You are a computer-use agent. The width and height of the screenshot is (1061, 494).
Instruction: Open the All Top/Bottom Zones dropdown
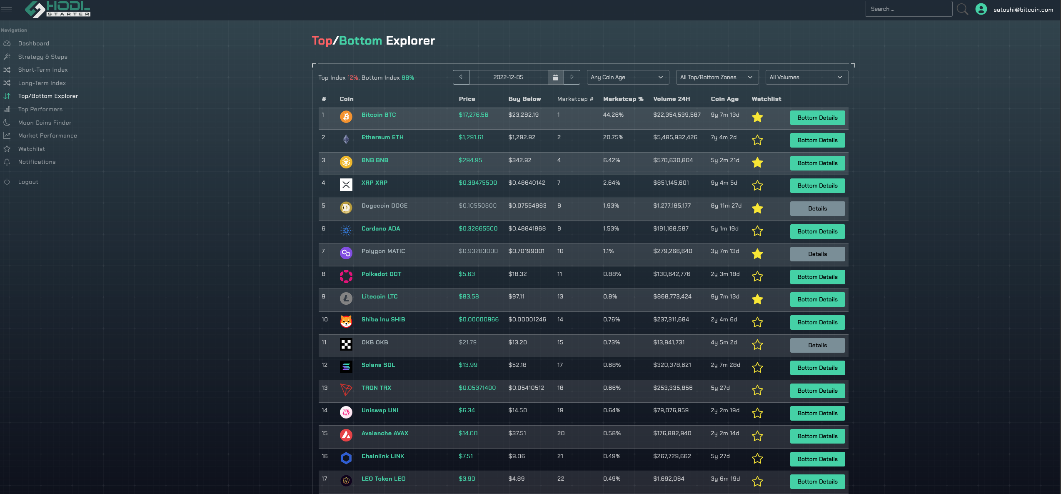coord(717,78)
